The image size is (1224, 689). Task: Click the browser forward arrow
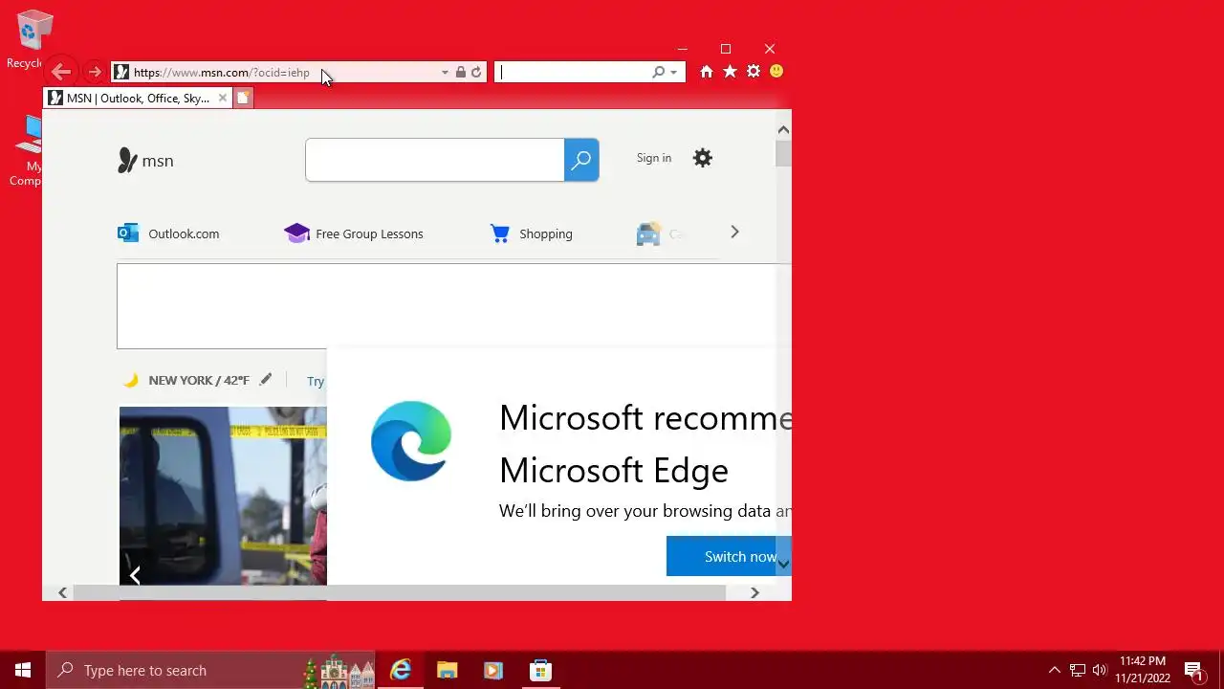[94, 72]
